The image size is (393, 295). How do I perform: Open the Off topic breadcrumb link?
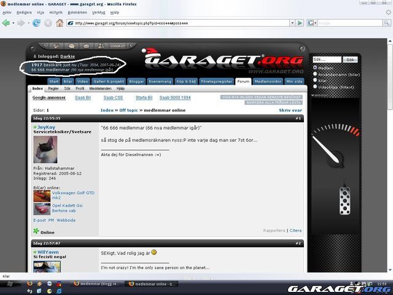pyautogui.click(x=128, y=111)
